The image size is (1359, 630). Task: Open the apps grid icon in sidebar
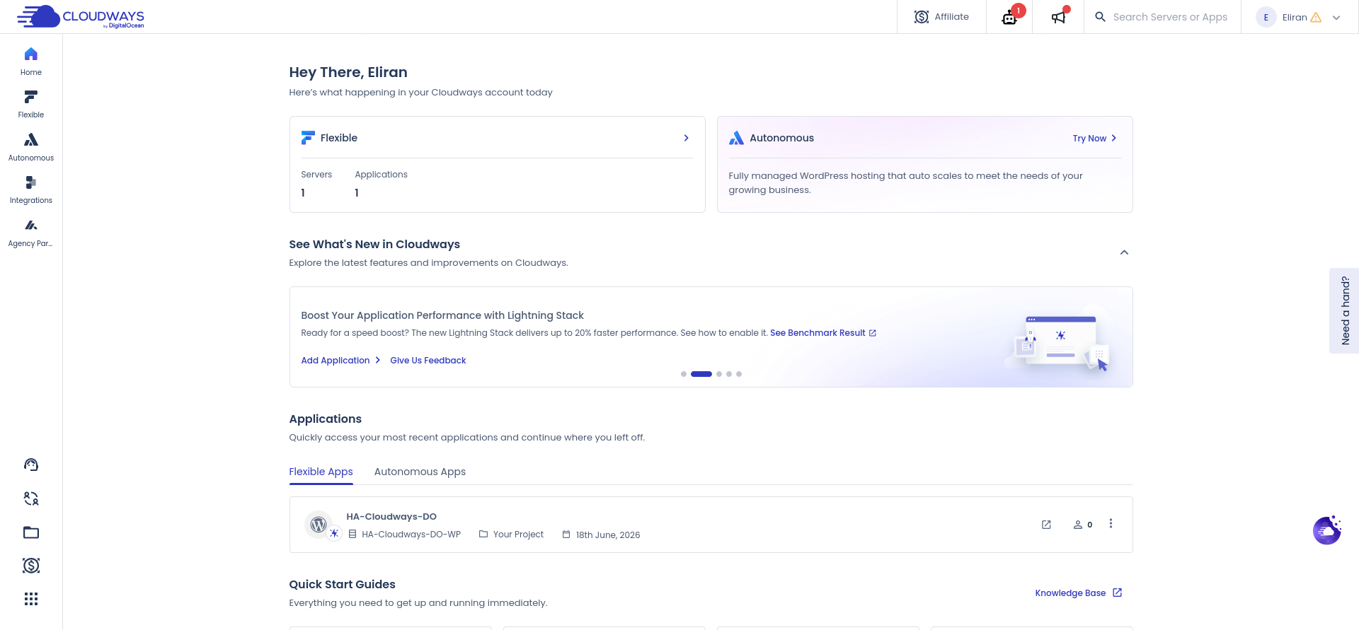pos(31,599)
